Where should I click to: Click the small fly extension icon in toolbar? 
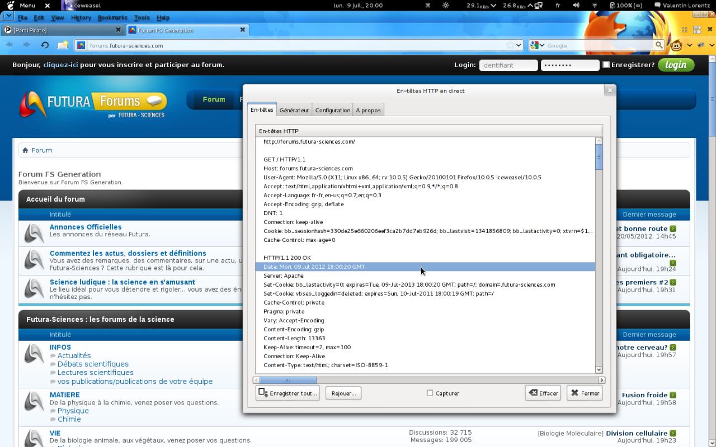coord(700,45)
